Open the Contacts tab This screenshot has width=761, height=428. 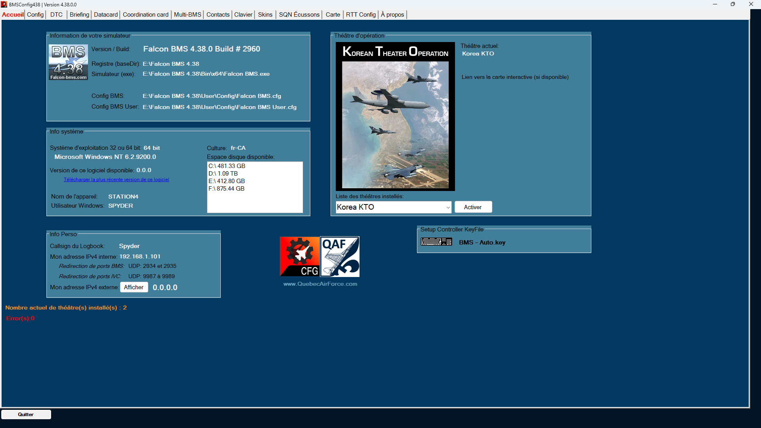pos(218,15)
